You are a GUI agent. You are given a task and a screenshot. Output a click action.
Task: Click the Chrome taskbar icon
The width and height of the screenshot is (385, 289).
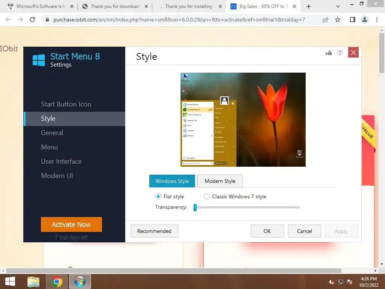click(x=56, y=281)
